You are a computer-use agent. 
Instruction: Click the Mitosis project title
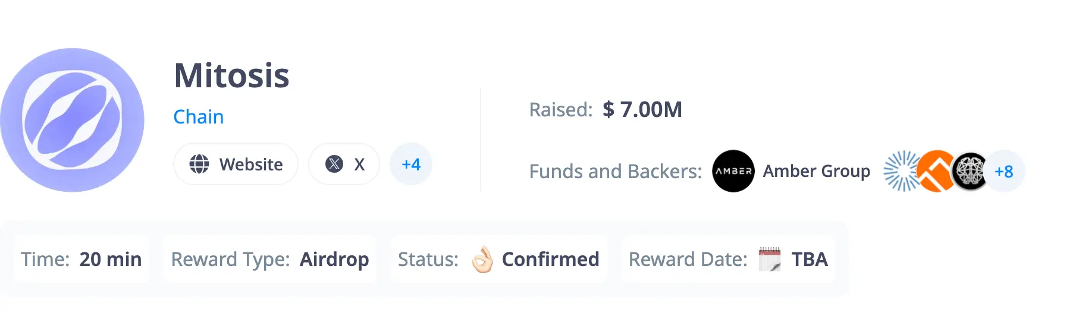pyautogui.click(x=231, y=76)
